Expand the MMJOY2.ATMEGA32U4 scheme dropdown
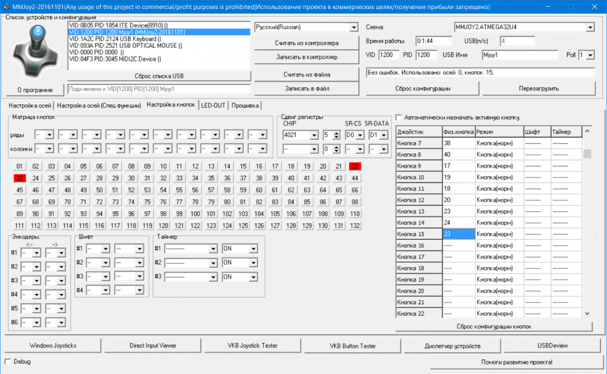 (590, 27)
